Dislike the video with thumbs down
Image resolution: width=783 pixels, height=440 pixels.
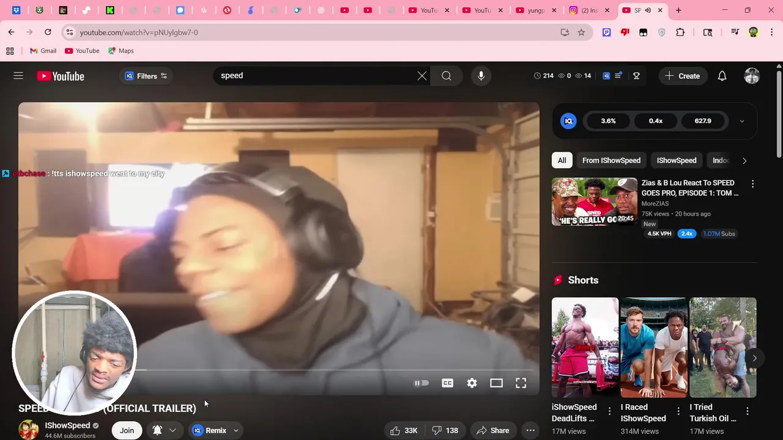pos(445,430)
